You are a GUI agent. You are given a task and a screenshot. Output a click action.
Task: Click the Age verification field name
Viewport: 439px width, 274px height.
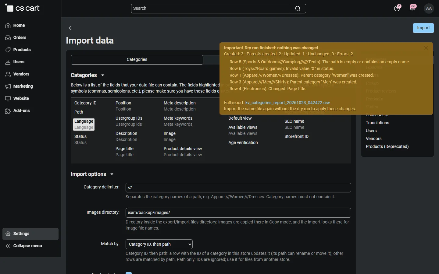(x=243, y=142)
